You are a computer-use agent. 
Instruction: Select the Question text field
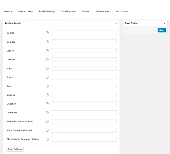pyautogui.click(x=84, y=104)
